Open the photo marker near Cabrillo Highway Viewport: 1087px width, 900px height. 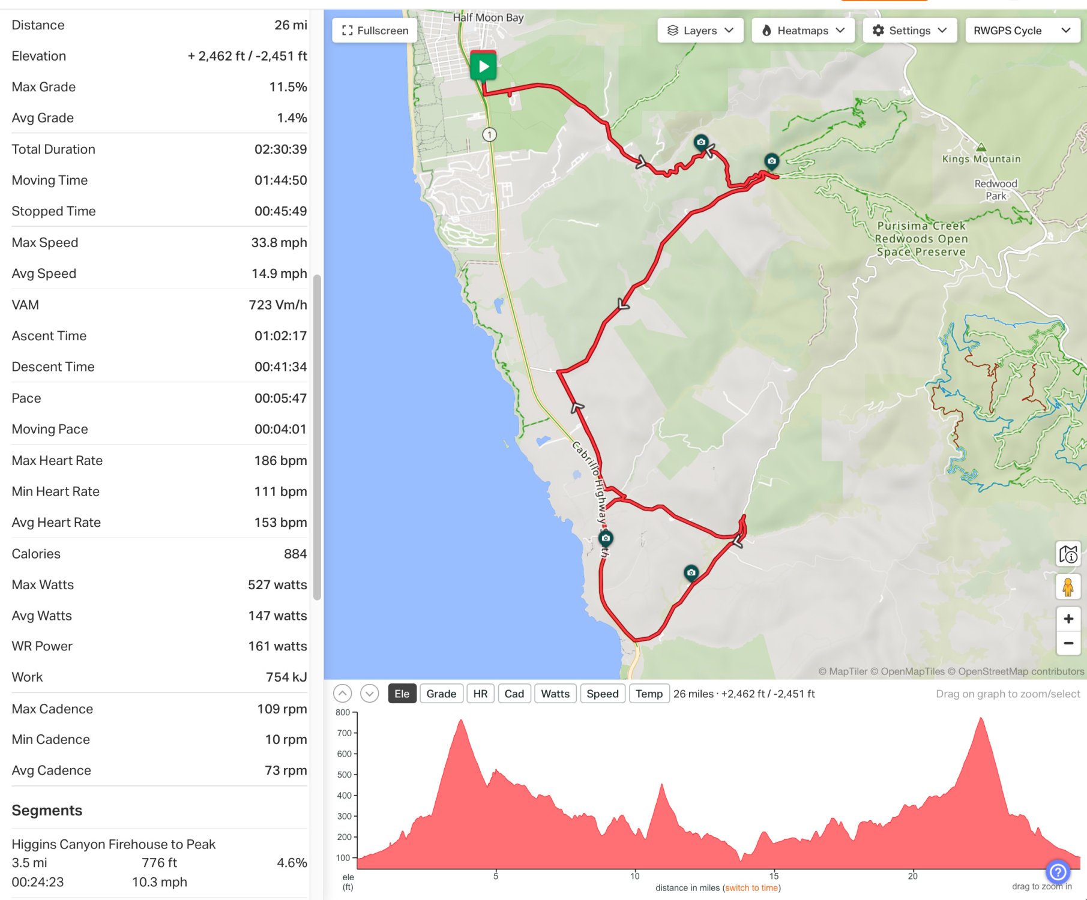pyautogui.click(x=606, y=538)
